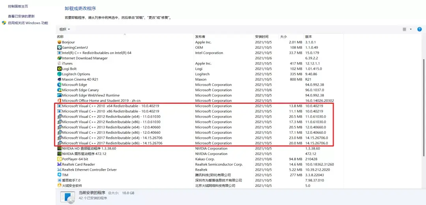Select the NVIDIA graphics driver 472.12 icon

click(60, 154)
